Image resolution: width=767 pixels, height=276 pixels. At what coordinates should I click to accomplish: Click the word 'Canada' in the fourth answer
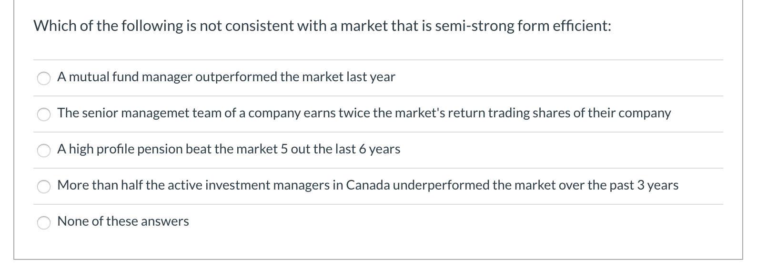tap(368, 185)
